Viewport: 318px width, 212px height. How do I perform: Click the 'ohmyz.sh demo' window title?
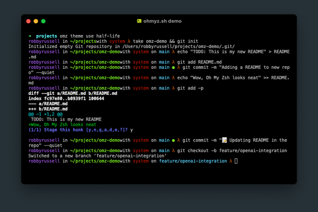[163, 21]
